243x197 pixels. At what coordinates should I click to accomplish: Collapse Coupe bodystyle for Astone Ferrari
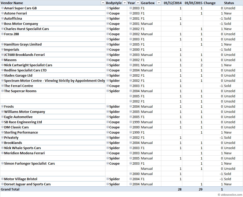tap(108, 13)
